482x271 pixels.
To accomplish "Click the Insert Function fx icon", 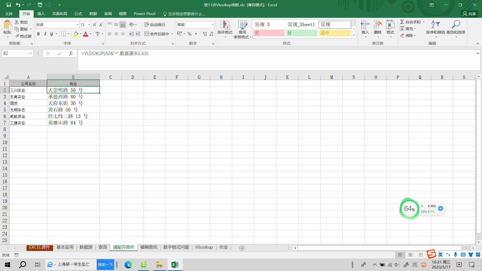I will point(71,53).
